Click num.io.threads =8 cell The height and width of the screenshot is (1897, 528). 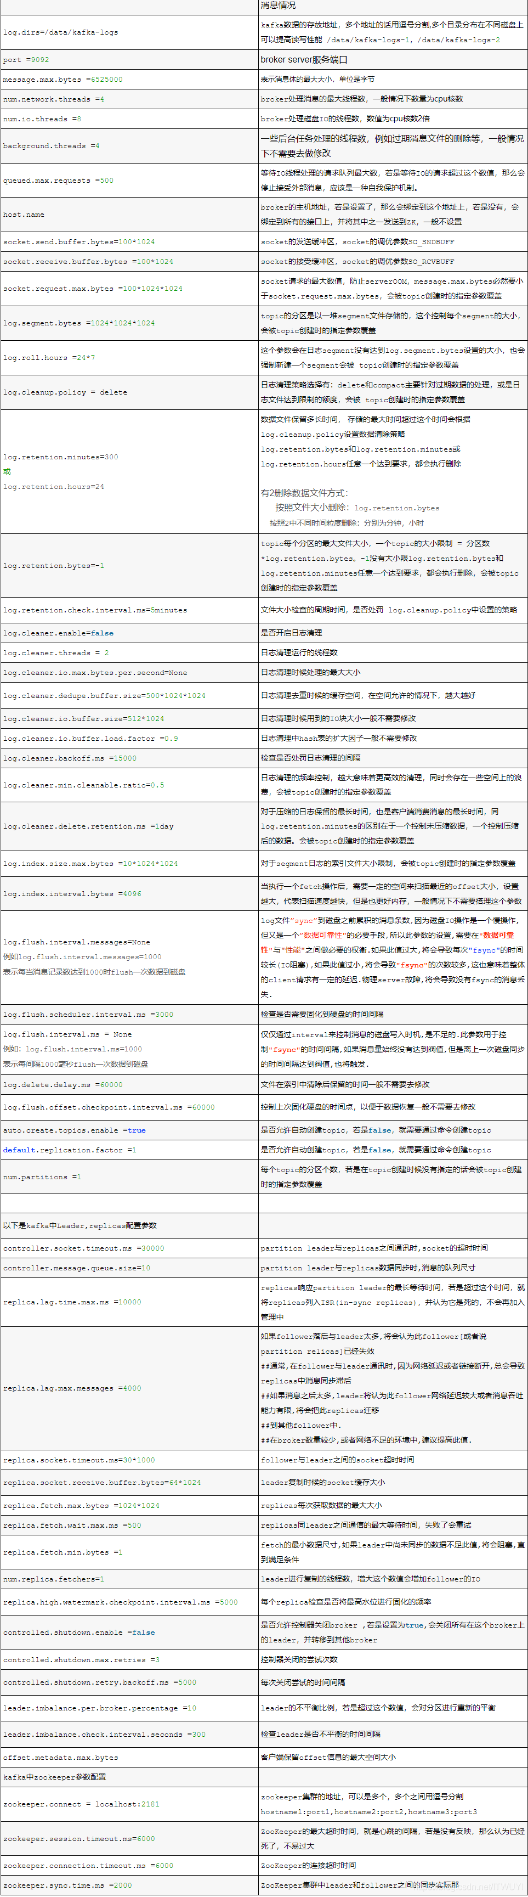click(x=129, y=119)
